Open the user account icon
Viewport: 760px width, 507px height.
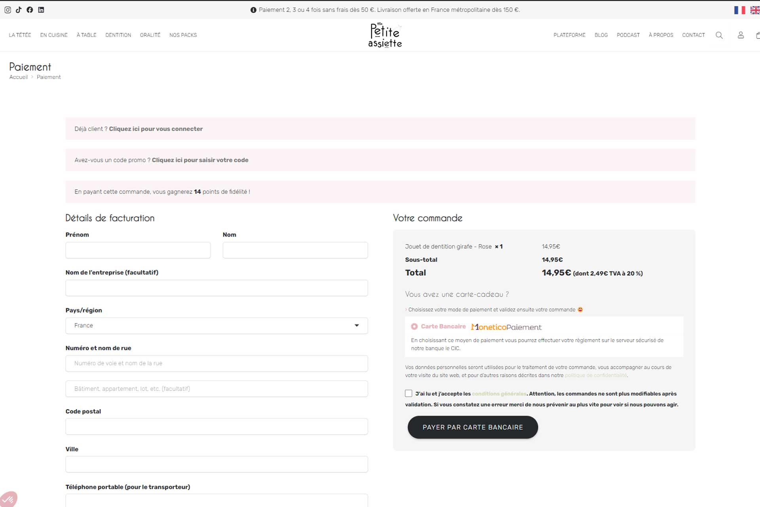pos(741,35)
